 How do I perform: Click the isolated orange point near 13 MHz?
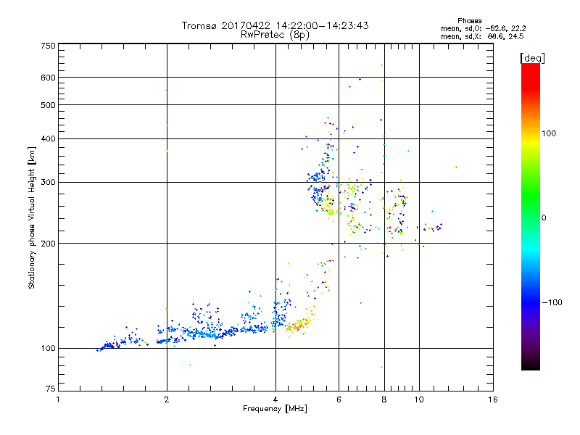[x=456, y=167]
